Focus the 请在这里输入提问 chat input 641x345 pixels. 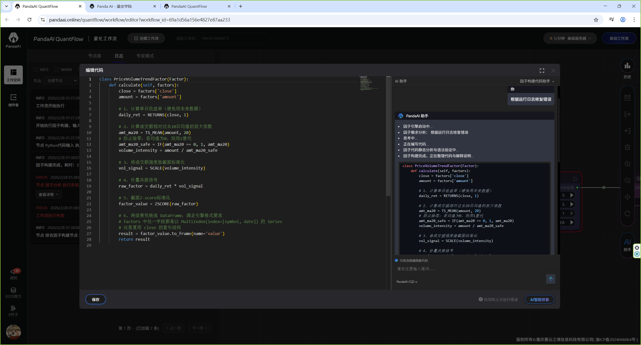click(x=471, y=269)
